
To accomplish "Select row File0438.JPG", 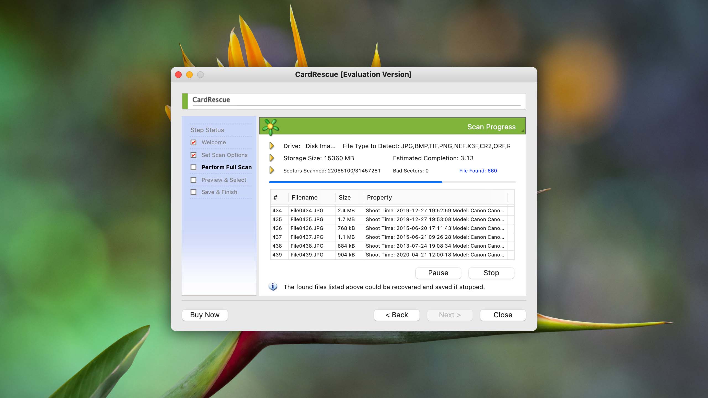I will pyautogui.click(x=392, y=246).
